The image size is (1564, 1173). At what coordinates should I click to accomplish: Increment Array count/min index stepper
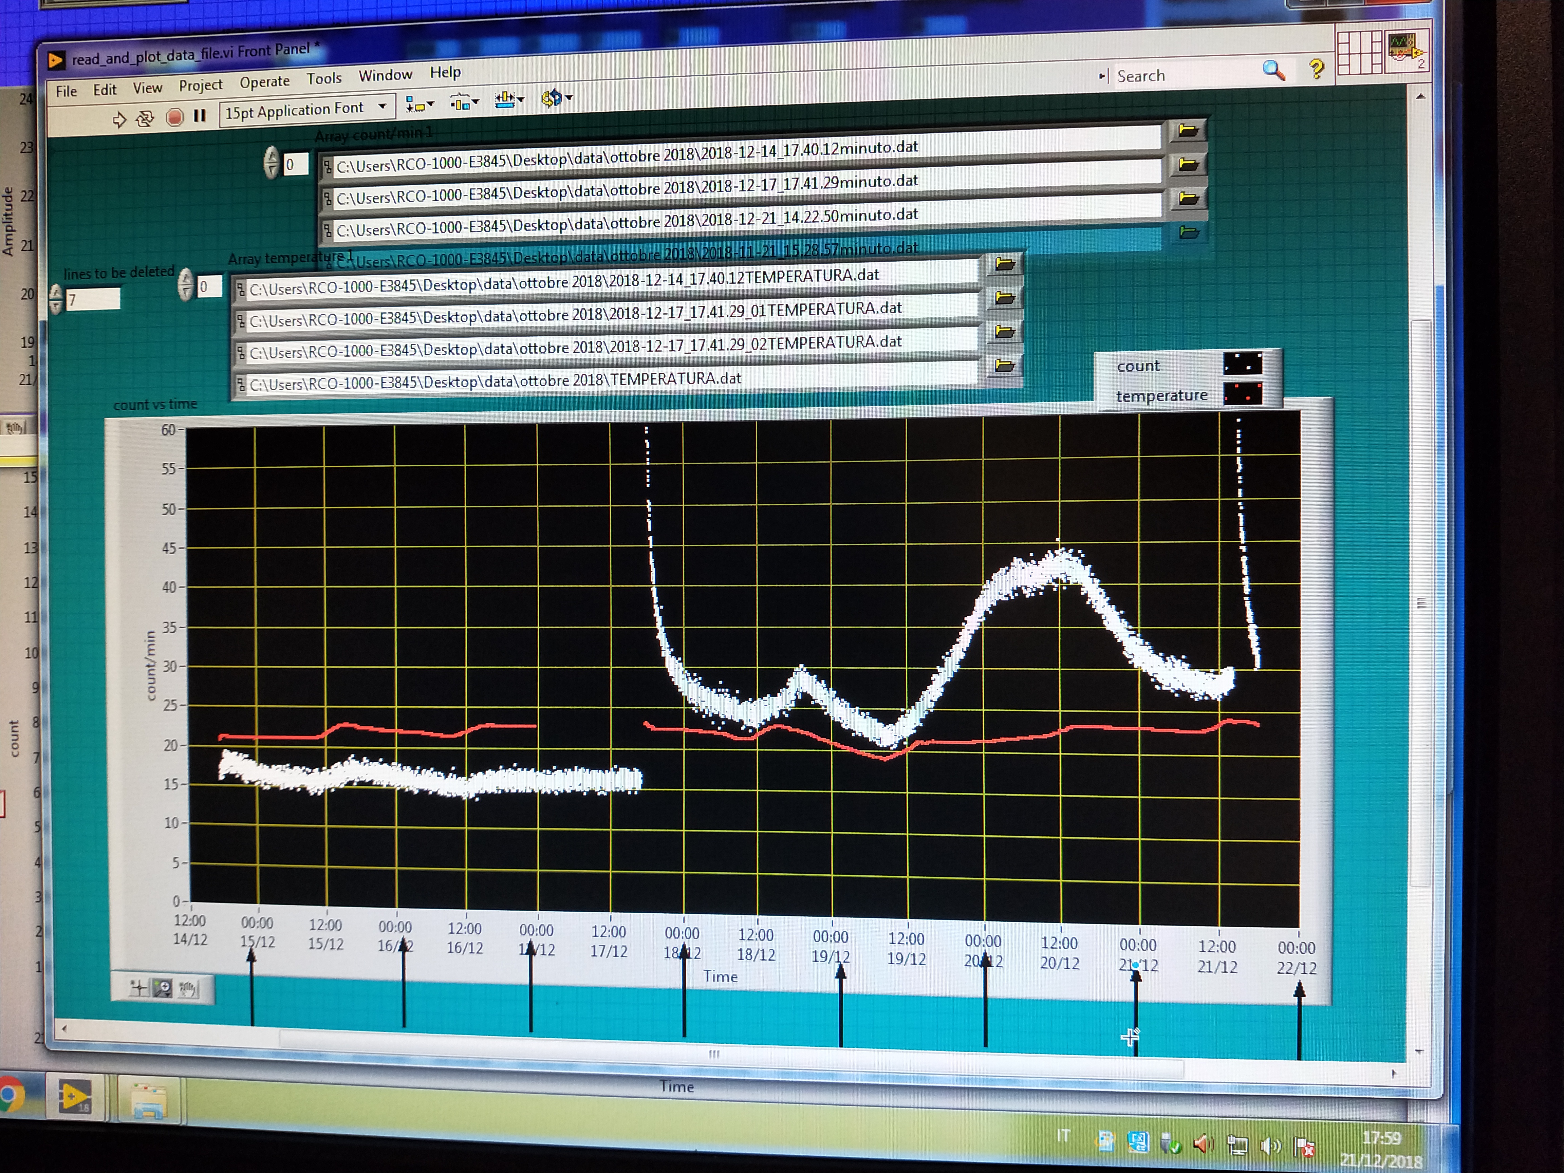272,155
